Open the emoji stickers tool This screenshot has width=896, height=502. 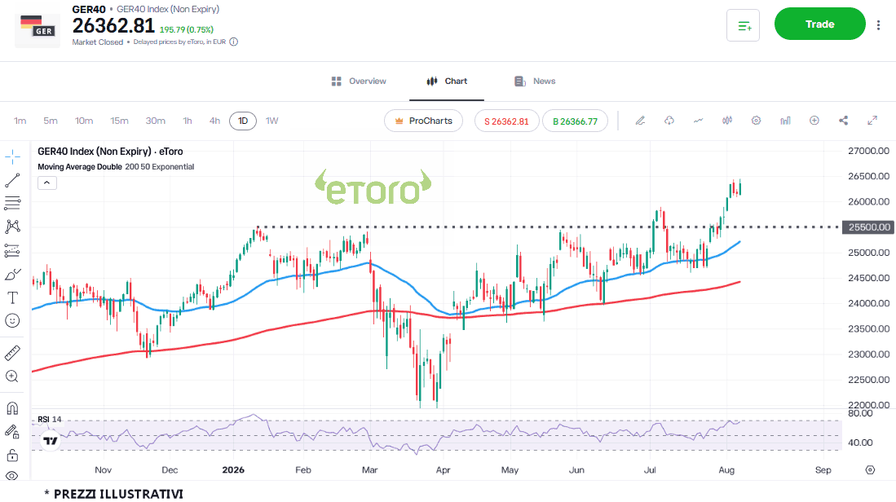click(12, 320)
